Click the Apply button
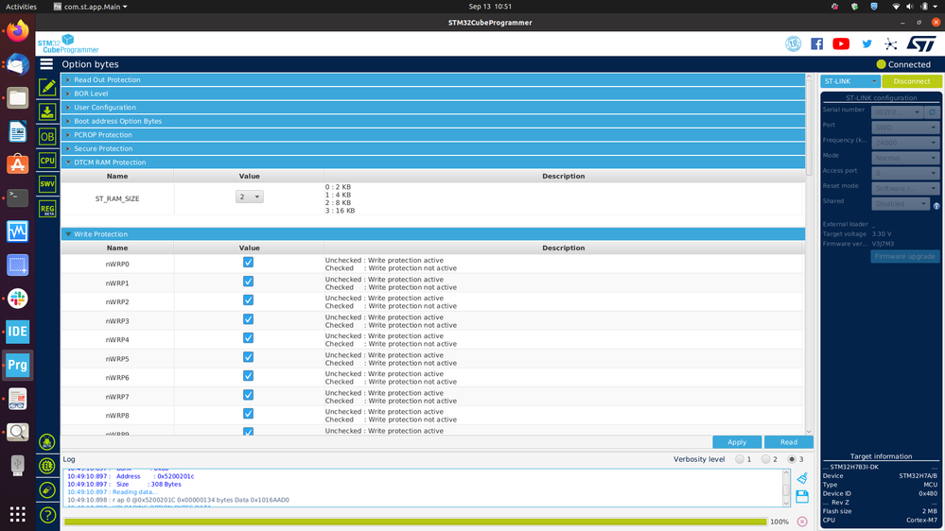This screenshot has width=945, height=531. pyautogui.click(x=737, y=442)
